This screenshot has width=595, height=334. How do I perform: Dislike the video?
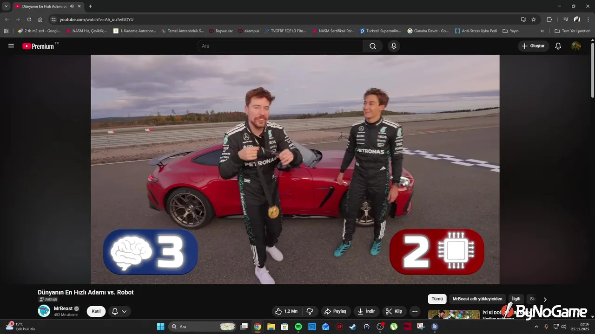310,311
